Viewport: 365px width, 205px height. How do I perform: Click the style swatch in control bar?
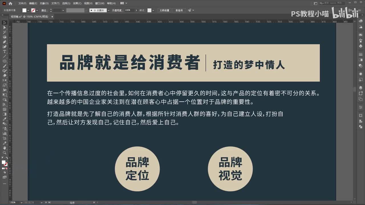click(149, 10)
